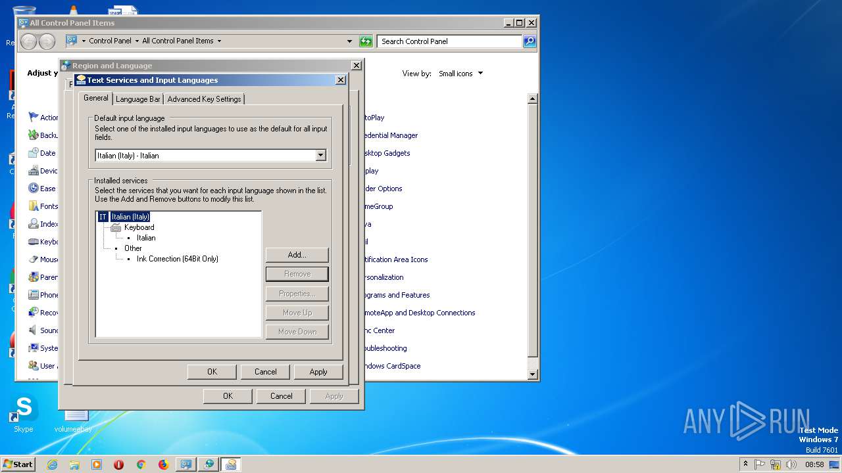Viewport: 842px width, 473px height.
Task: Click Show desktop button at taskbar end
Action: click(x=835, y=464)
